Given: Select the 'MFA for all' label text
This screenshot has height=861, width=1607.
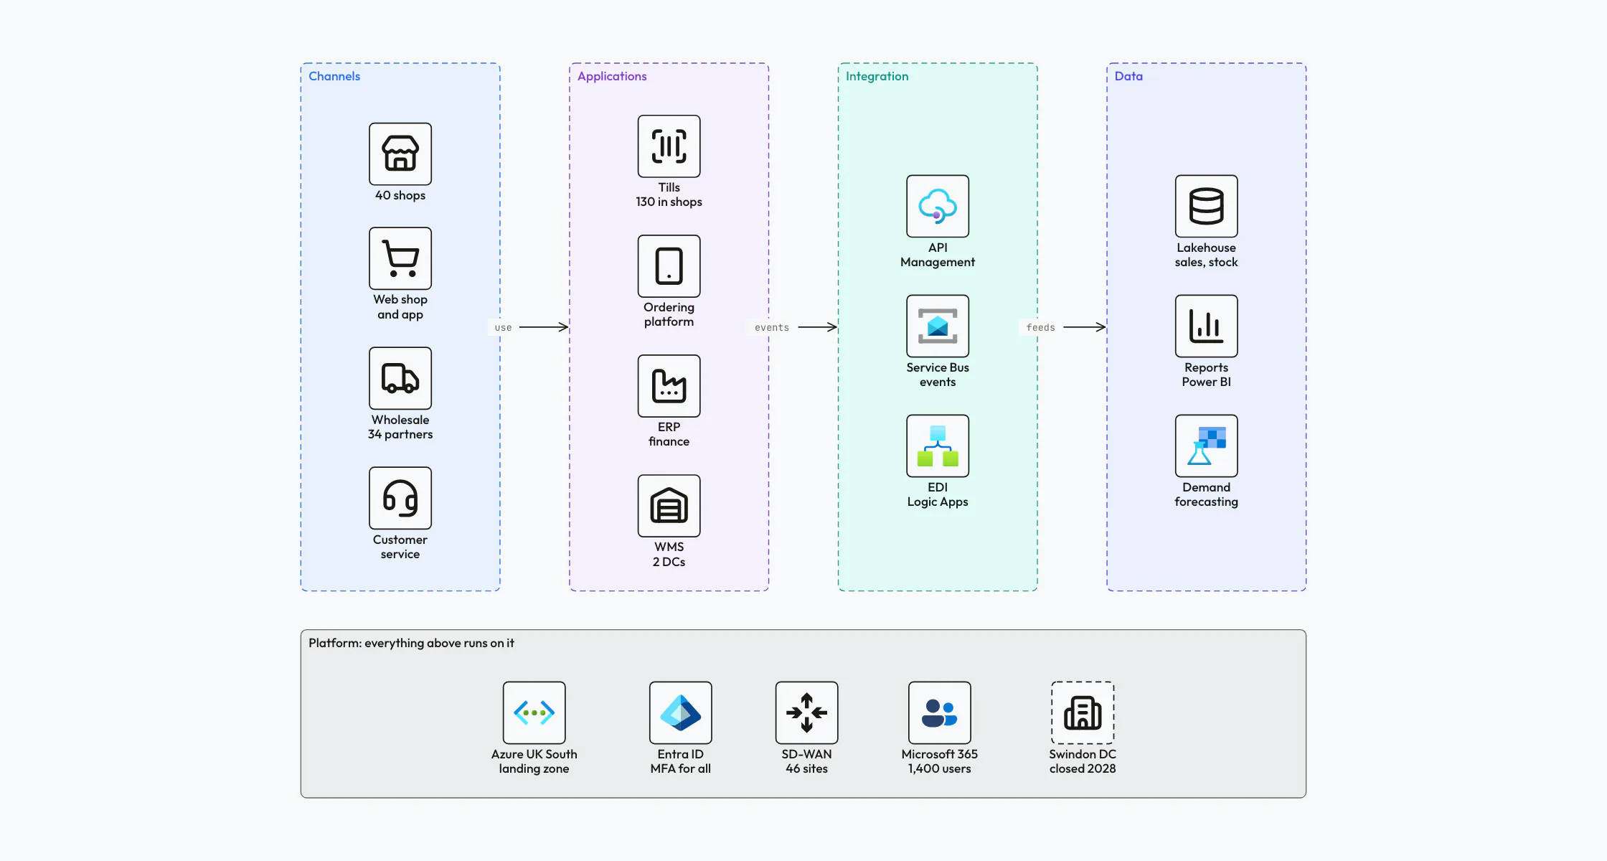Looking at the screenshot, I should tap(681, 768).
